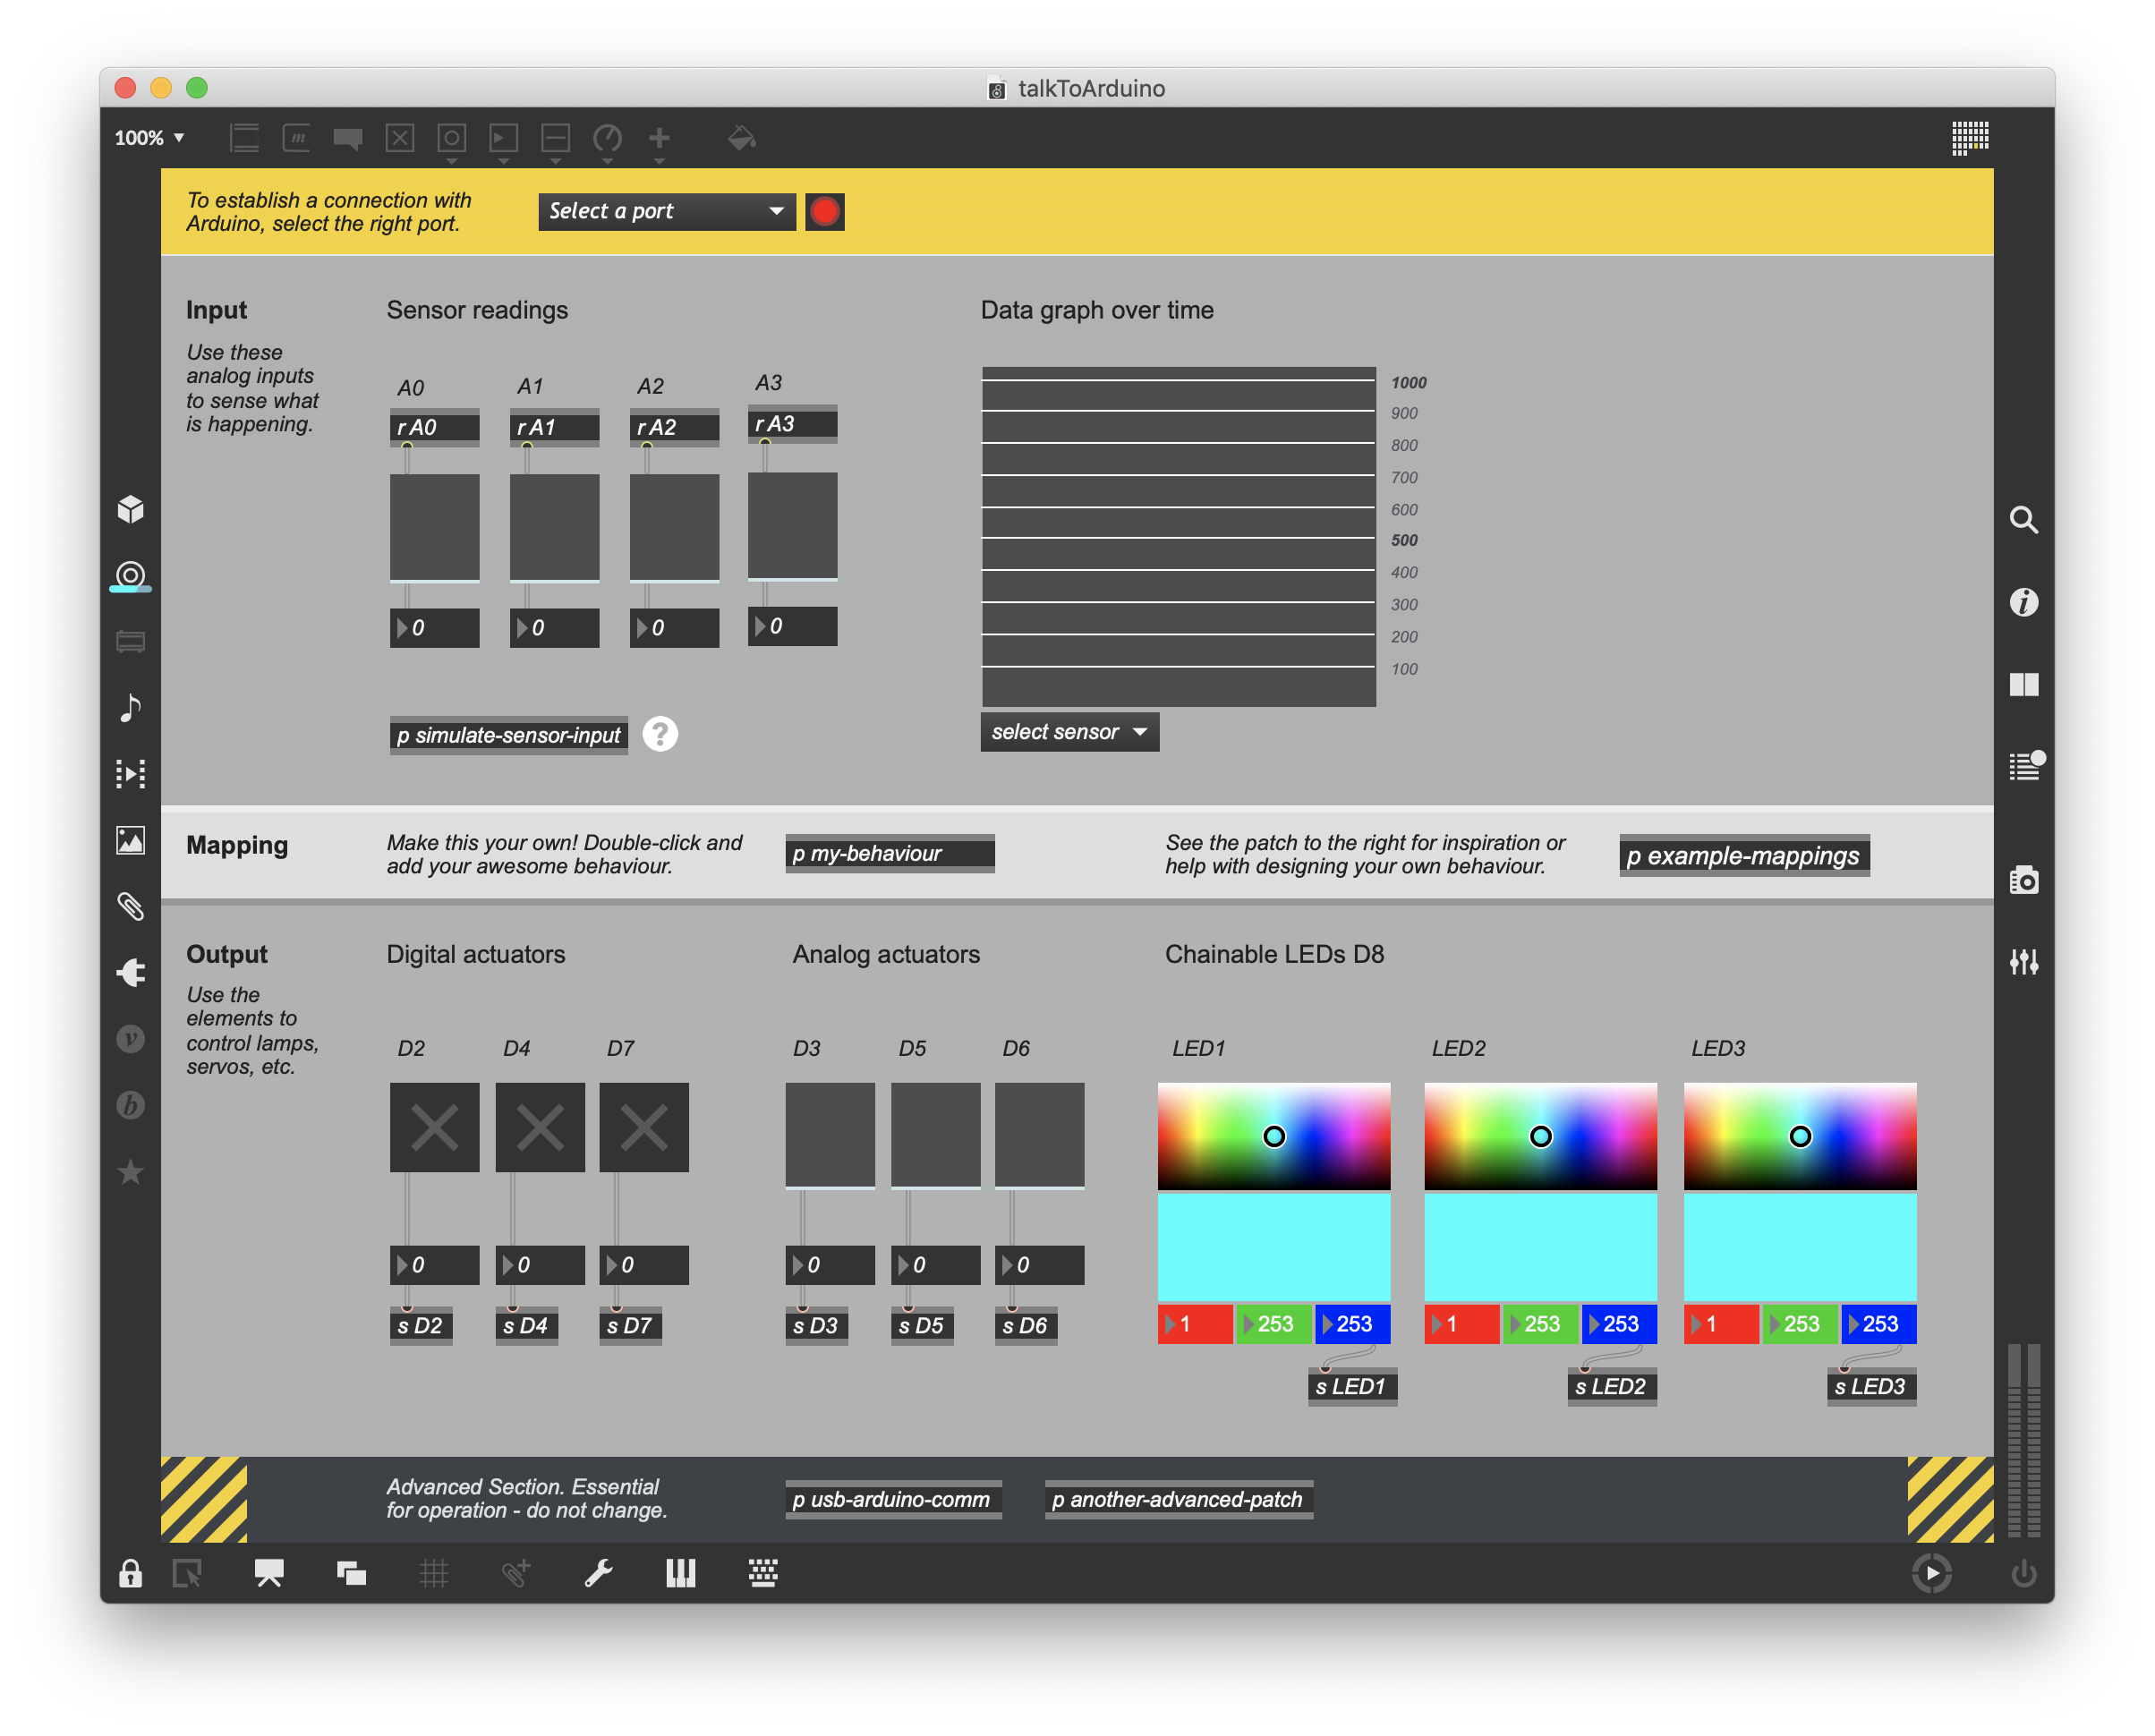The height and width of the screenshot is (1736, 2155).
Task: Open the audio notes browser icon
Action: click(x=130, y=708)
